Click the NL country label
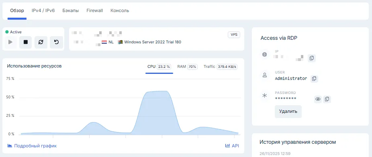372x157 pixels. click(x=111, y=42)
